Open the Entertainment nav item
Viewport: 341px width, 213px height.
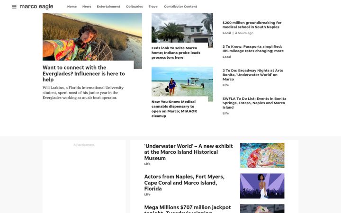click(x=108, y=7)
